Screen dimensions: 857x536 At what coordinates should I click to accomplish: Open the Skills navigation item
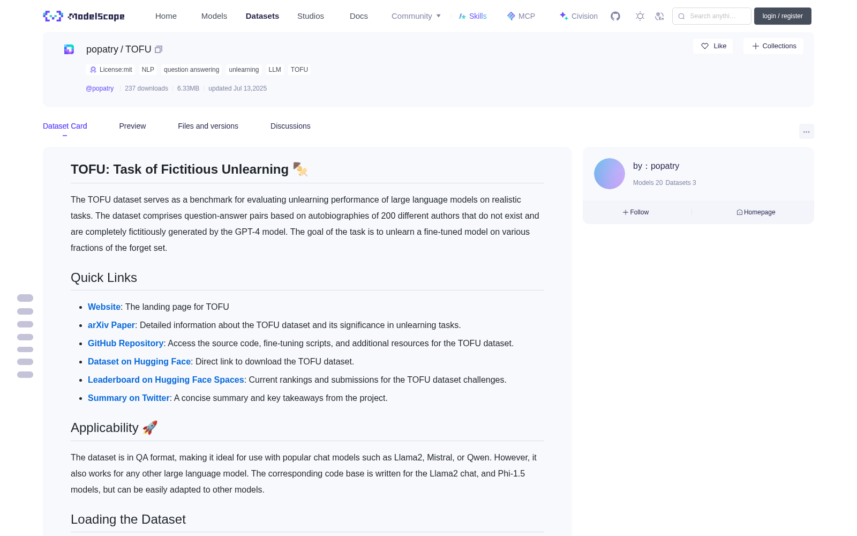coord(473,16)
